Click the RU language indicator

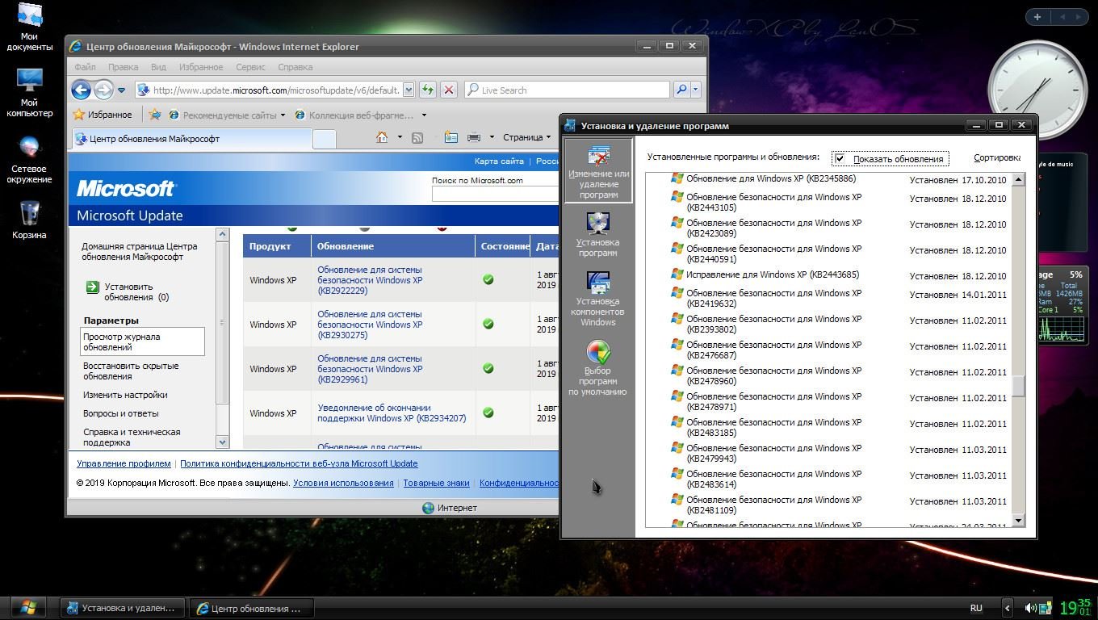[976, 608]
